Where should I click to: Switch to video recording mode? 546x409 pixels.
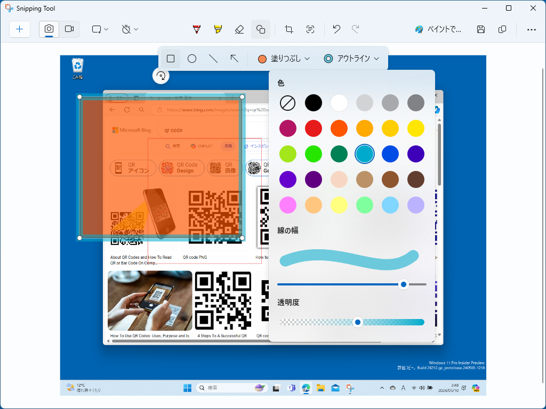69,29
